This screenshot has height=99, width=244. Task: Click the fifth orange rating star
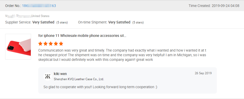[61, 44]
